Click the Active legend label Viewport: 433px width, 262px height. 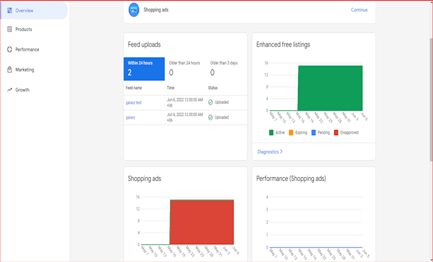(x=280, y=133)
